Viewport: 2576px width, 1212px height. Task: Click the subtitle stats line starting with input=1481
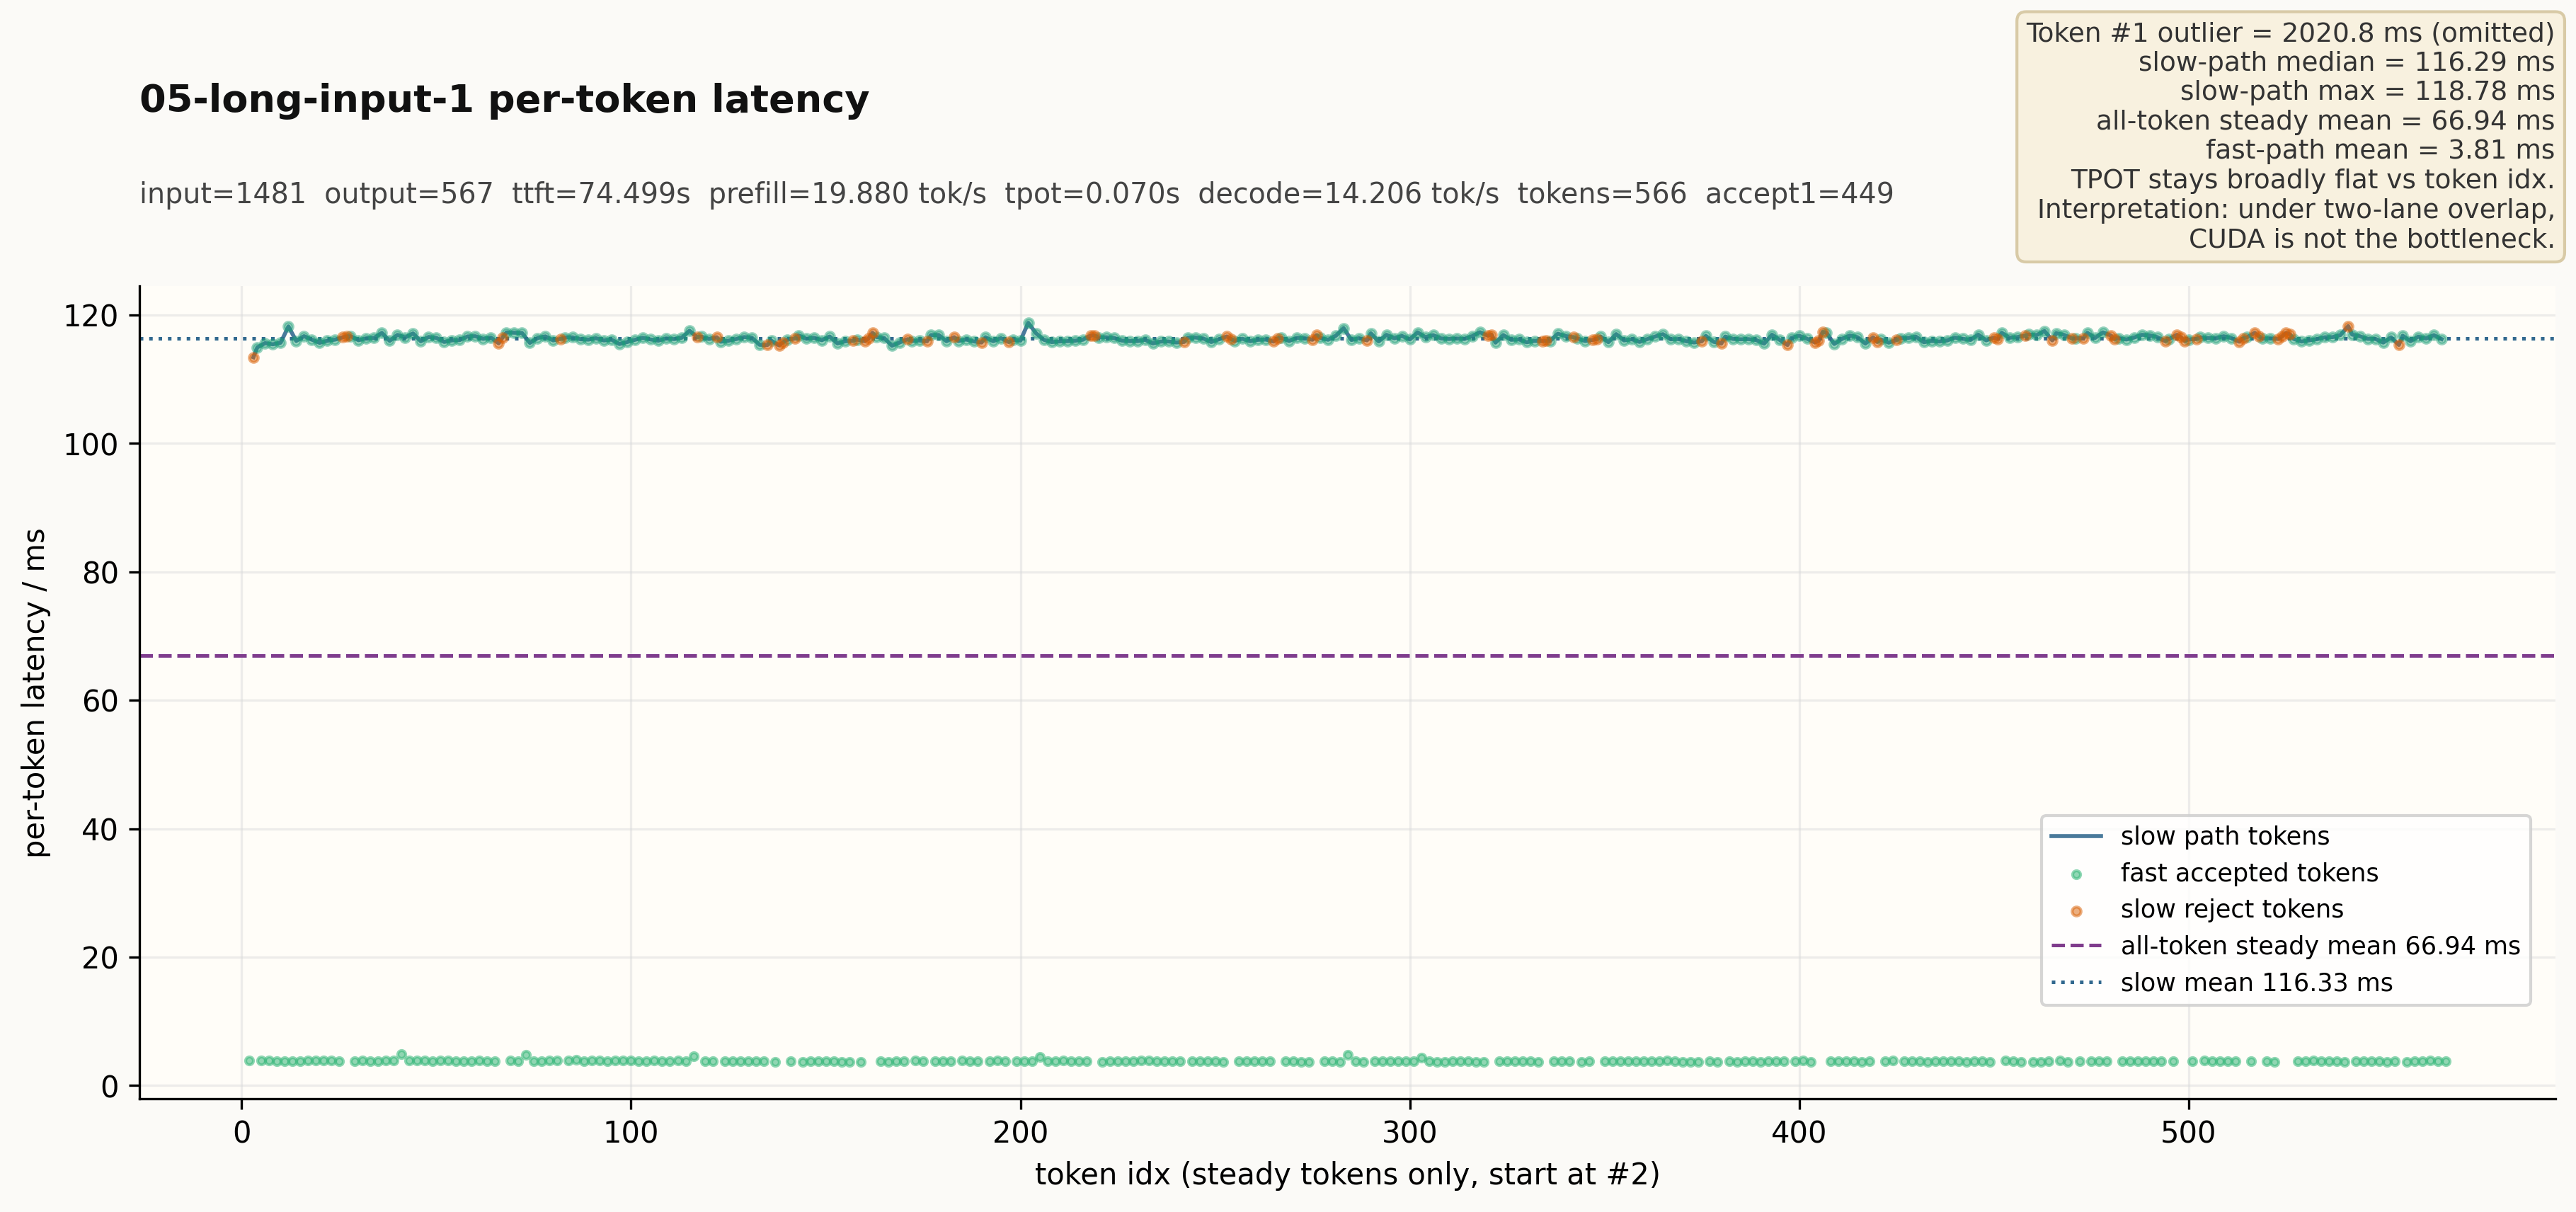(1016, 194)
